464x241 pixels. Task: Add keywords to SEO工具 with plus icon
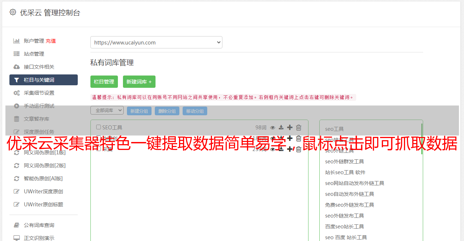[x=290, y=127]
